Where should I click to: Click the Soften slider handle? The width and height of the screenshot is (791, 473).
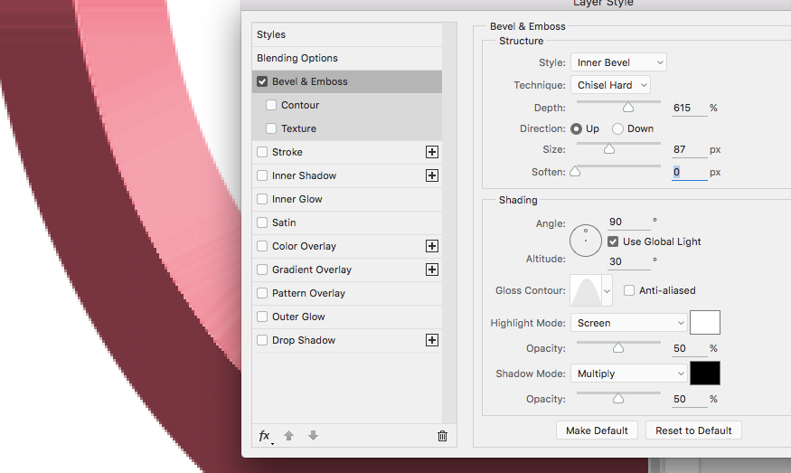pyautogui.click(x=575, y=172)
